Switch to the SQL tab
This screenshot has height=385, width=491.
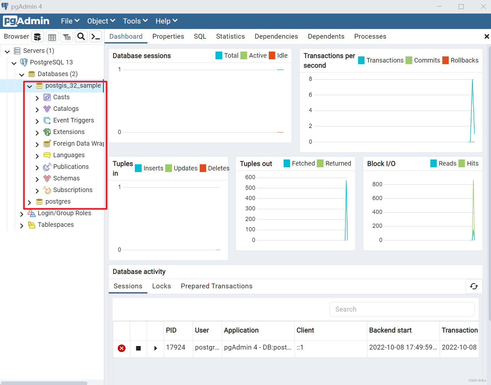[x=200, y=36]
